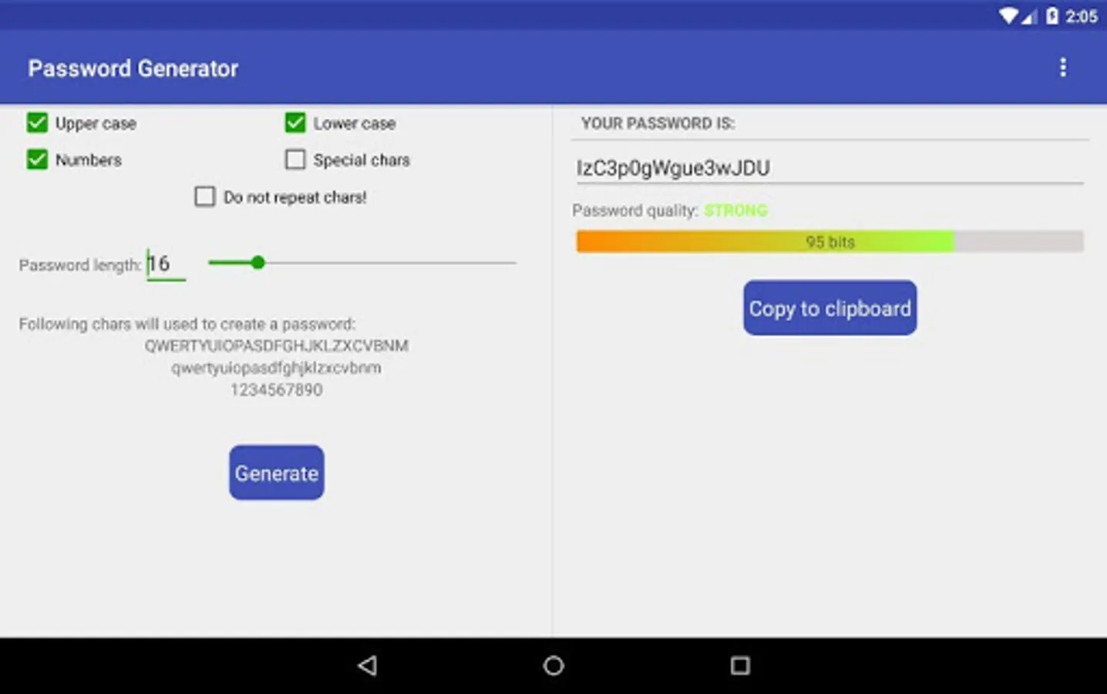Uncheck the Lower case option
The width and height of the screenshot is (1107, 694).
pos(295,122)
